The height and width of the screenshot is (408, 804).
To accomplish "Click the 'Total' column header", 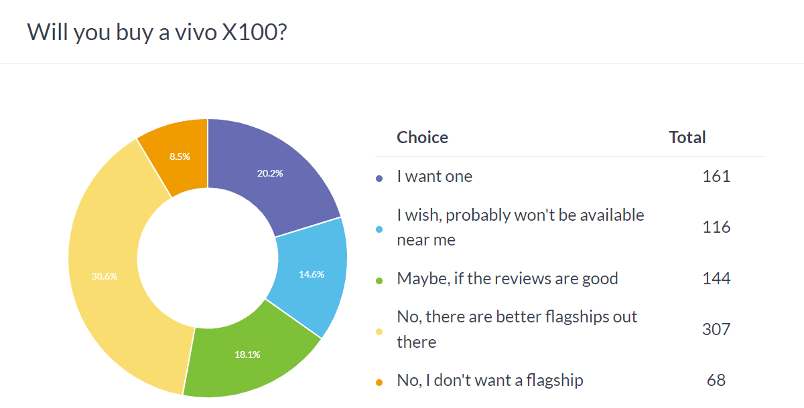I will [x=687, y=138].
